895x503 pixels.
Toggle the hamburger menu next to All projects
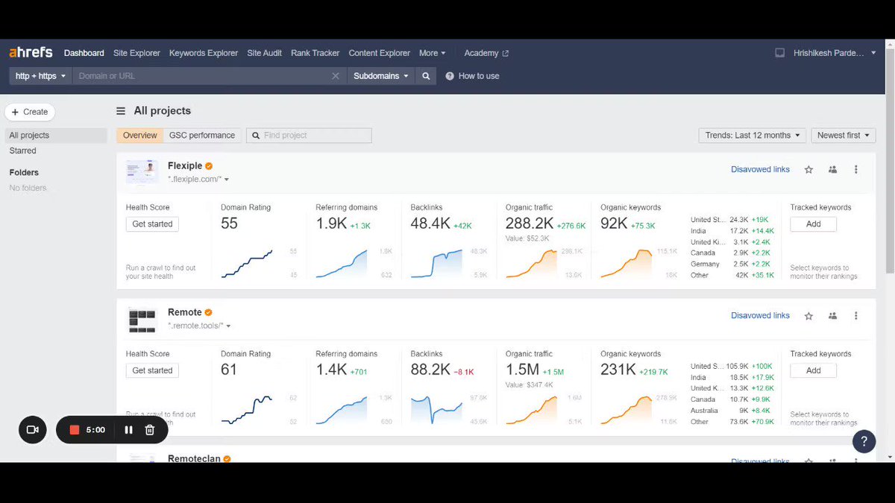[x=121, y=111]
